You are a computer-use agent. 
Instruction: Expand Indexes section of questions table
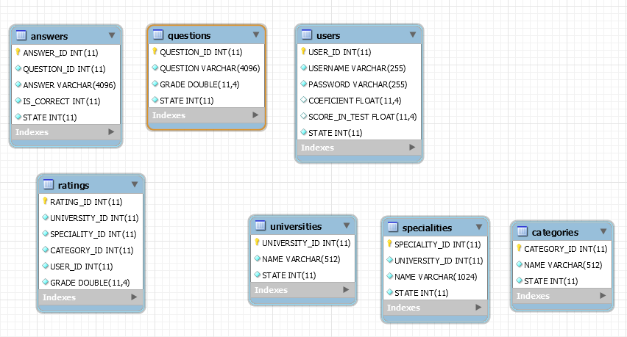click(255, 115)
